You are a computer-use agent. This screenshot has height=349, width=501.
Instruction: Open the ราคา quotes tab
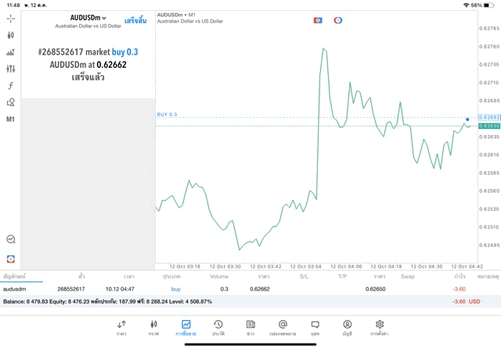click(x=121, y=328)
